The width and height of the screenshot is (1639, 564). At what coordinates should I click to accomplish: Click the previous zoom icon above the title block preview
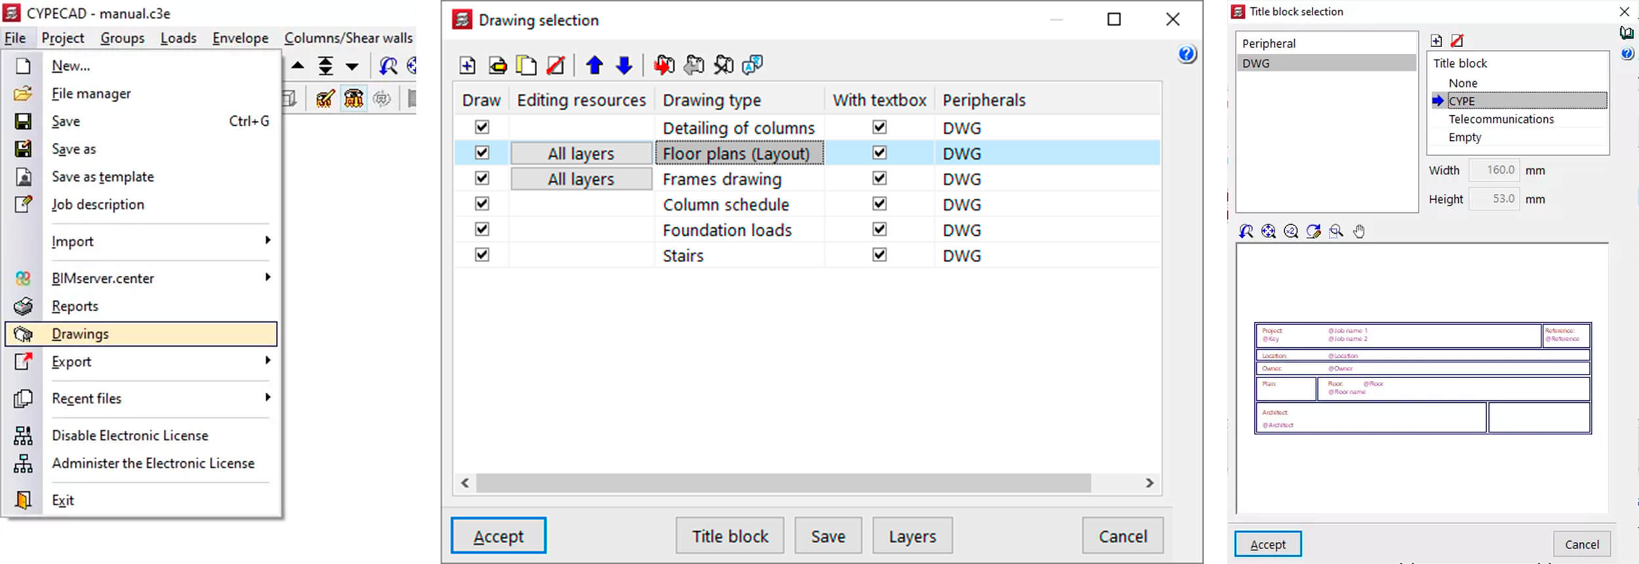[1246, 231]
